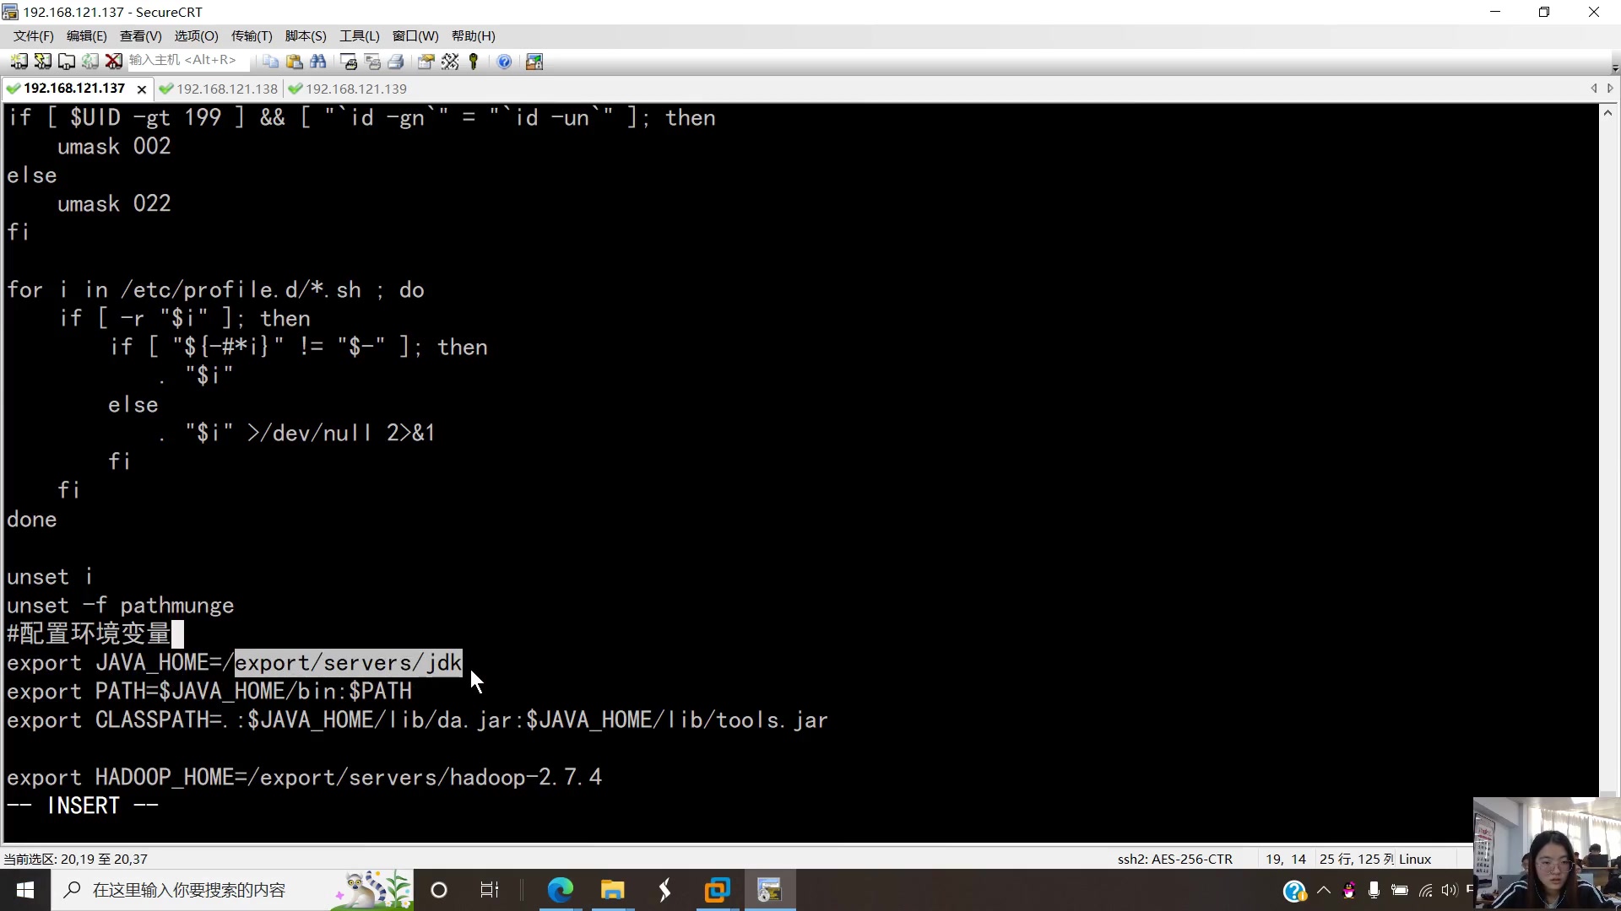Click the public key agent key icon
Image resolution: width=1621 pixels, height=911 pixels.
click(474, 62)
